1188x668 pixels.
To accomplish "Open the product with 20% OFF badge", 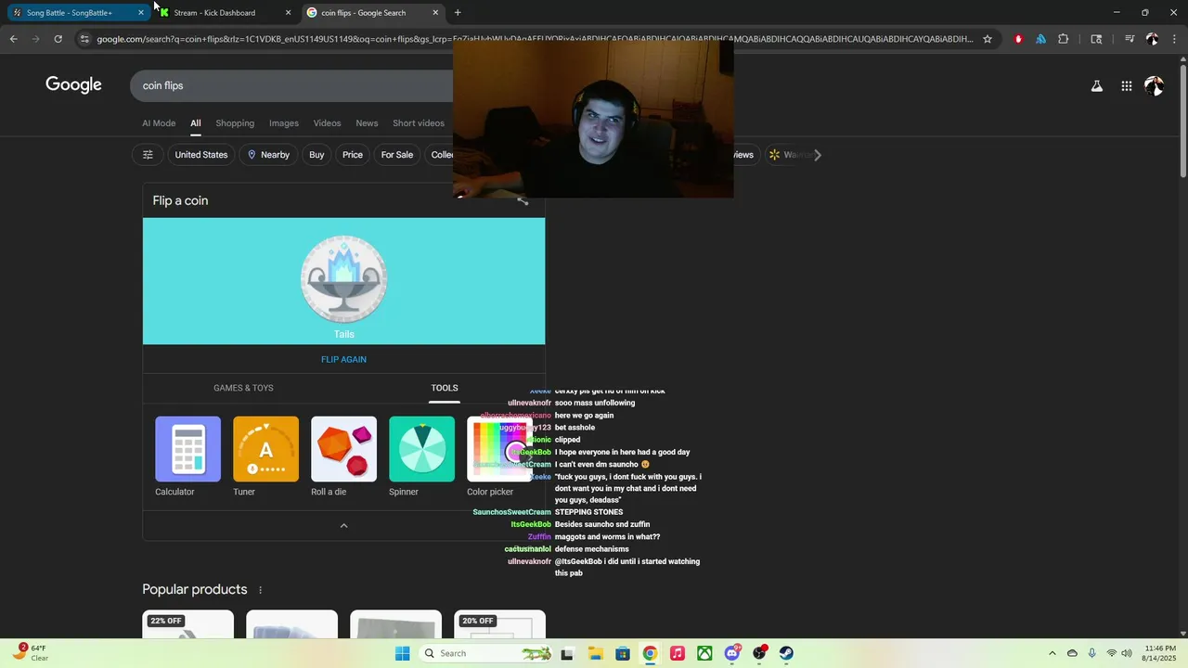I will pyautogui.click(x=499, y=624).
